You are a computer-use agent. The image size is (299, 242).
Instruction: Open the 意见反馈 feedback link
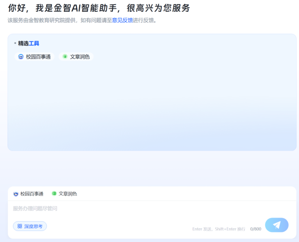click(x=122, y=20)
